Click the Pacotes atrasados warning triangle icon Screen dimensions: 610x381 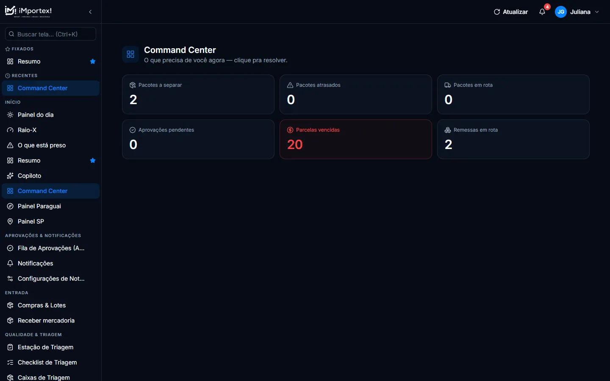coord(290,85)
